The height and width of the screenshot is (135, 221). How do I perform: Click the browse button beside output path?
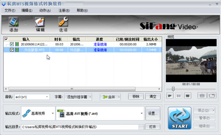coord(141,127)
